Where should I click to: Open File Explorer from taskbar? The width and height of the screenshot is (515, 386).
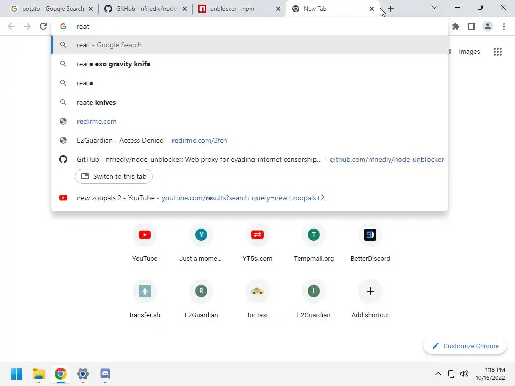click(x=38, y=374)
